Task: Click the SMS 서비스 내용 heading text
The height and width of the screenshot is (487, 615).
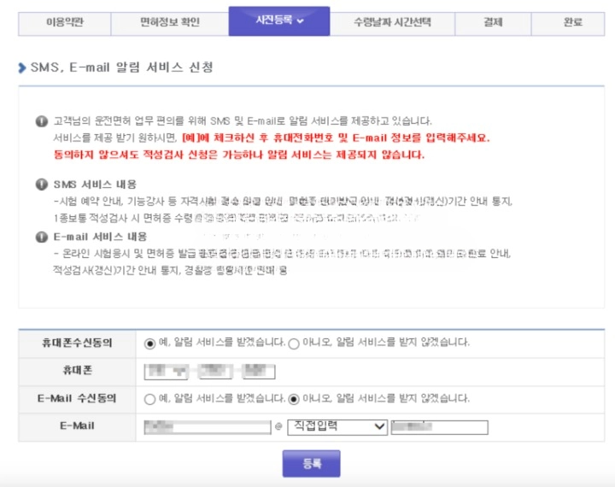Action: [x=95, y=184]
